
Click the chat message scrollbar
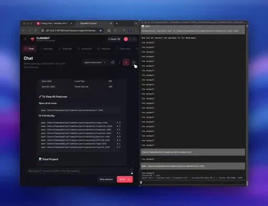[x=133, y=162]
